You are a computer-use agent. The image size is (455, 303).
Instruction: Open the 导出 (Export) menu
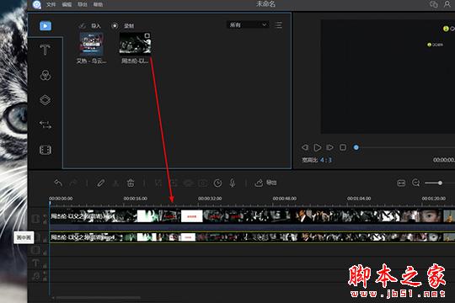click(83, 4)
